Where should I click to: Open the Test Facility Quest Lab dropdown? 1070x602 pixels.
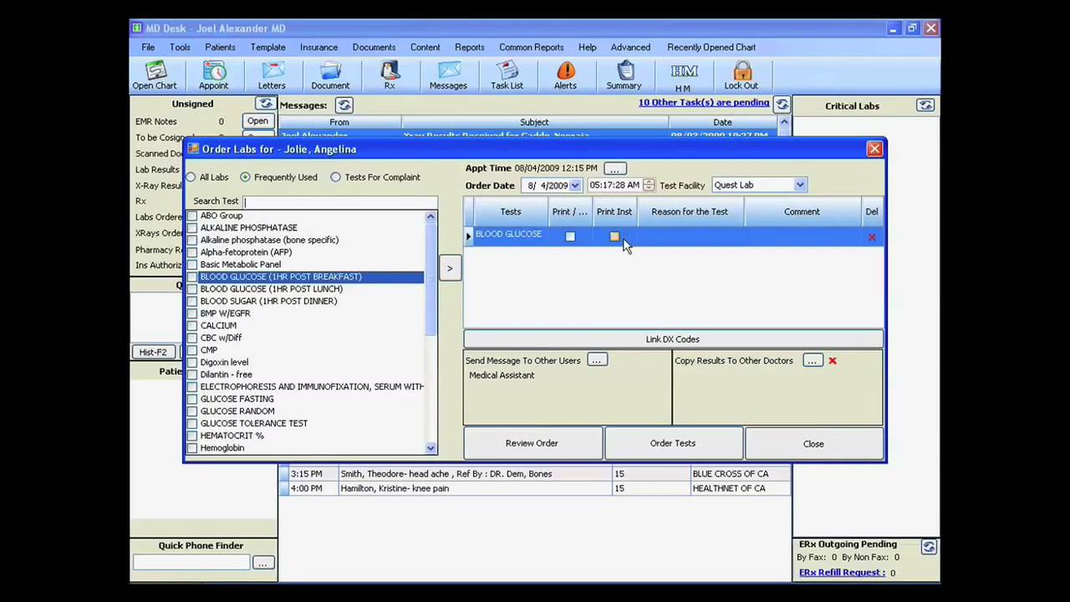click(800, 186)
